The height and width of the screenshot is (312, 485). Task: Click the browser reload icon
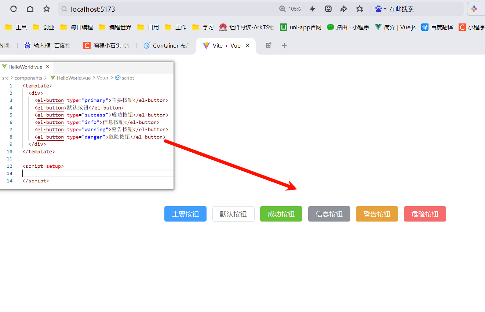pyautogui.click(x=14, y=9)
